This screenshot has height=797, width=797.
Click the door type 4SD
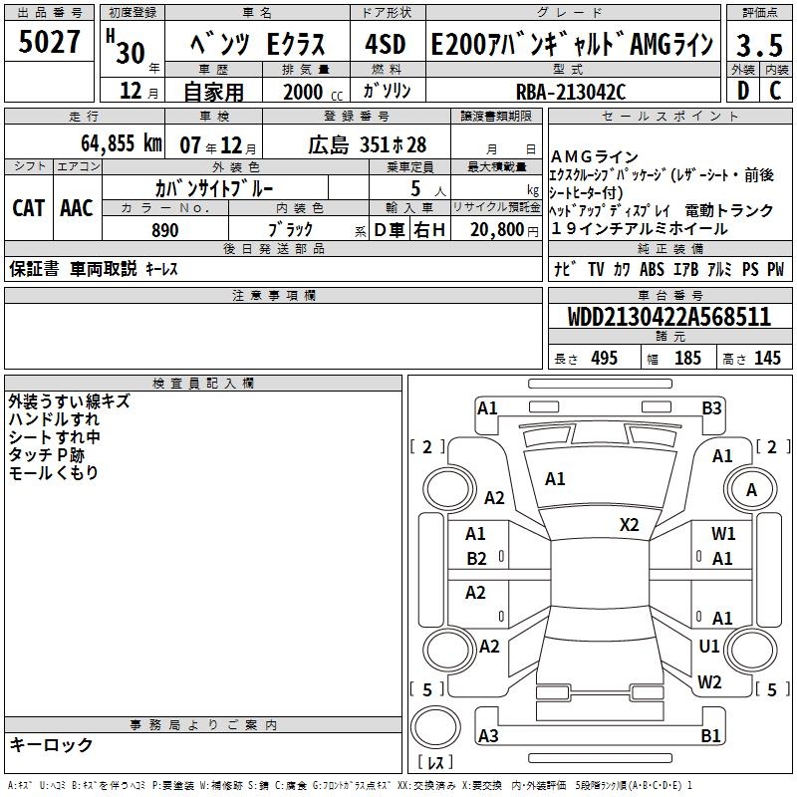point(386,44)
